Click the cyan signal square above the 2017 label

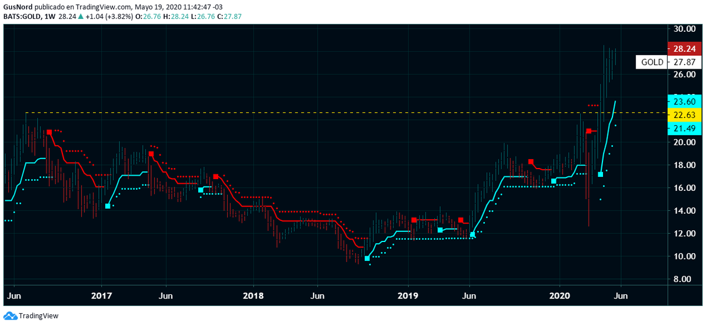coord(108,206)
